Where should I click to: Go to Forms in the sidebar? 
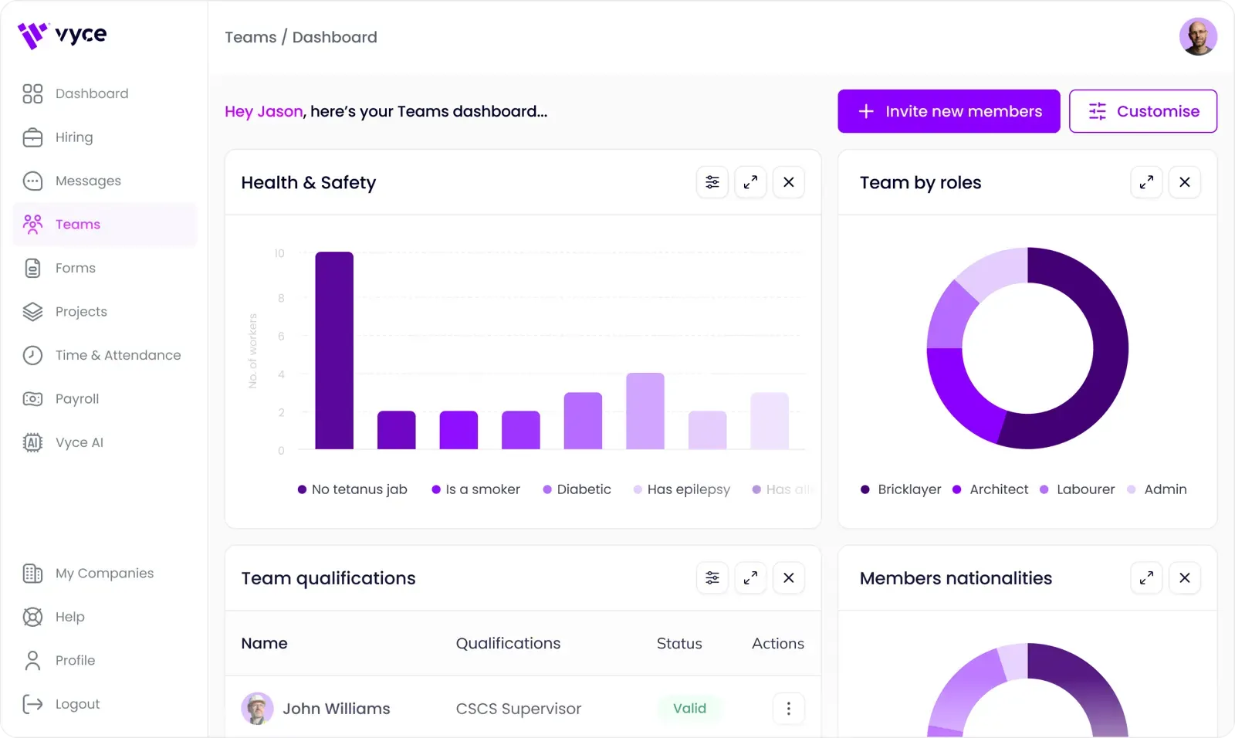pyautogui.click(x=105, y=268)
